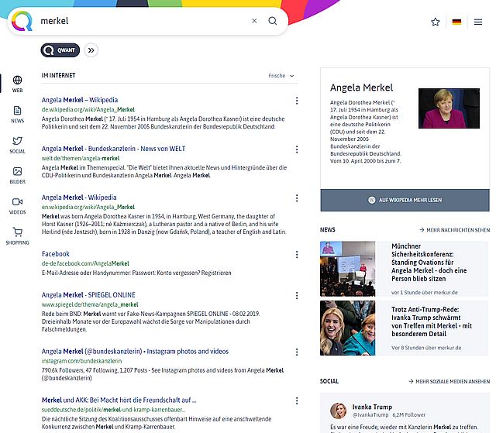Screen dimensions: 496x433
Task: Open options menu for WELT result
Action: [x=297, y=149]
